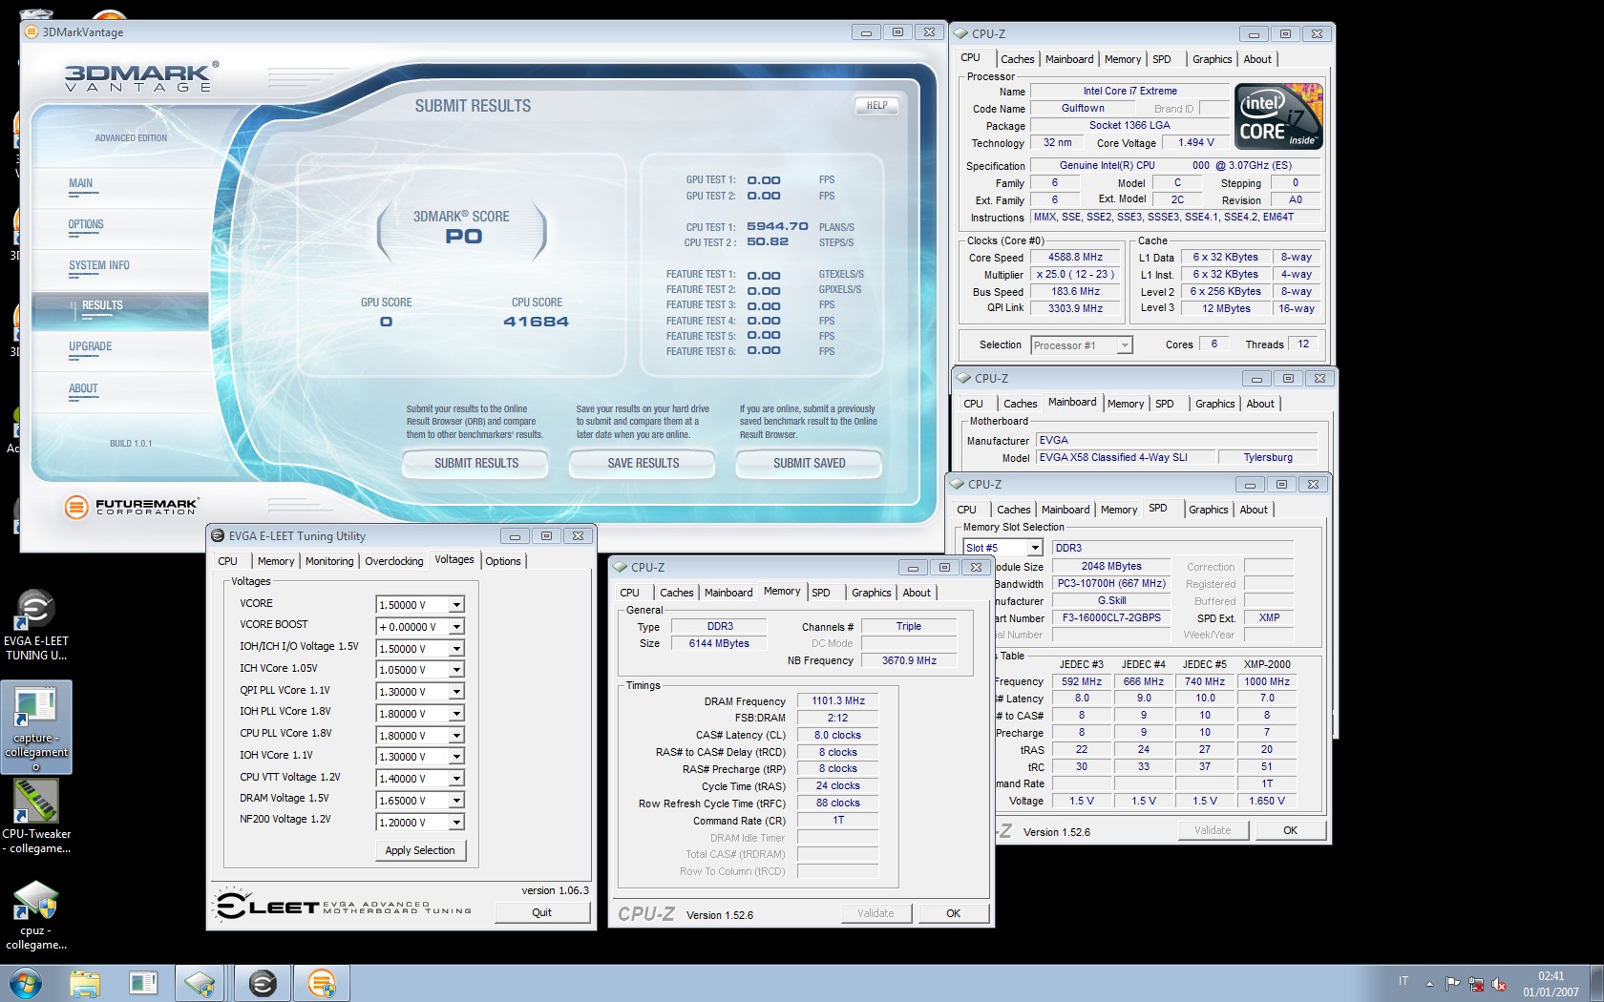Click the E-LEET logo at bottom
The width and height of the screenshot is (1604, 1002).
pyautogui.click(x=344, y=905)
